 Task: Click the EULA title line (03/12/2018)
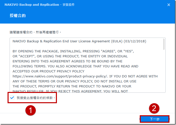click(79, 41)
